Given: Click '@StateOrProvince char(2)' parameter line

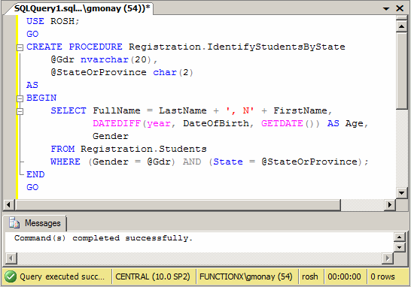Looking at the screenshot, I should tap(122, 72).
